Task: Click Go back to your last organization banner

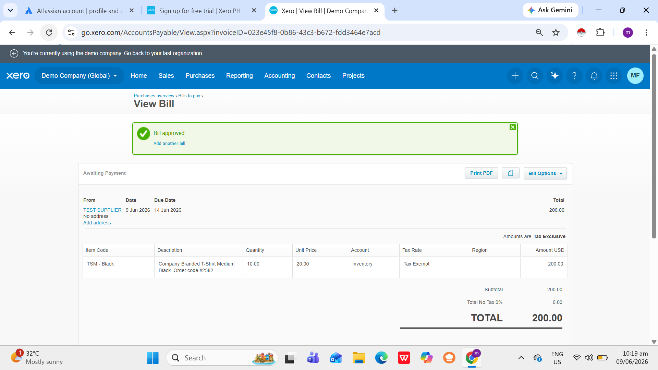Action: (163, 53)
